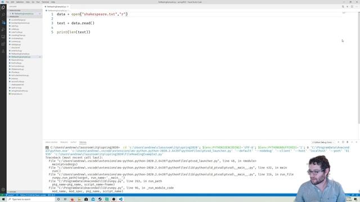Open the Run menu
The image size is (360, 202).
38,2
